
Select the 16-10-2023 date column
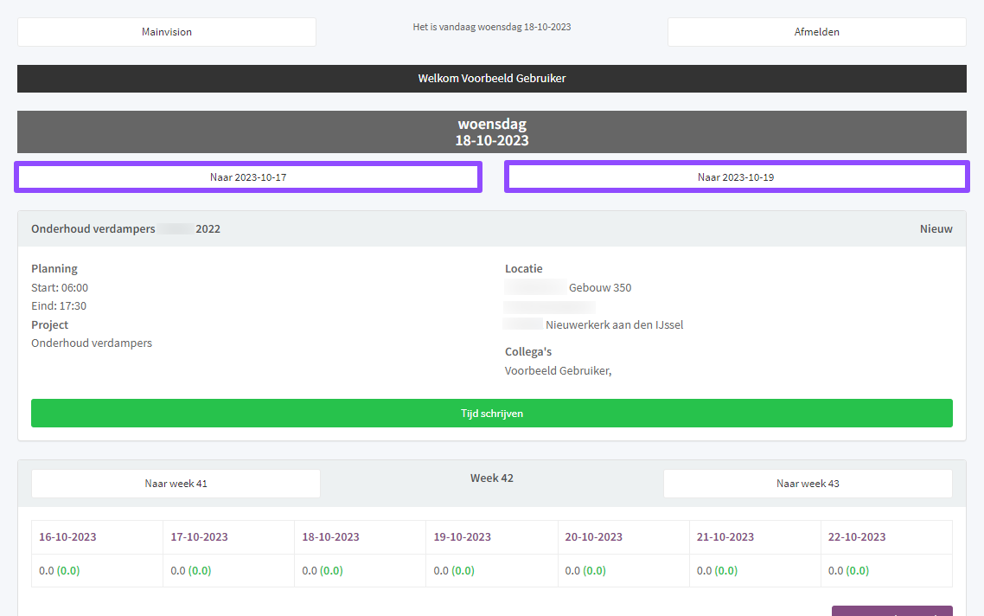tap(67, 537)
